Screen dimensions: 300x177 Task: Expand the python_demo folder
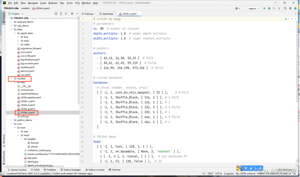11,120
